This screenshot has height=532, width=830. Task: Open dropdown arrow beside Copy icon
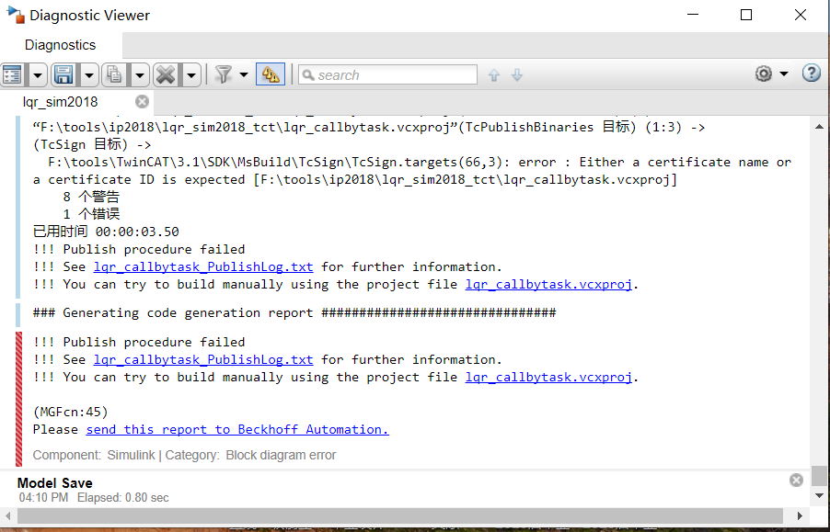[140, 74]
